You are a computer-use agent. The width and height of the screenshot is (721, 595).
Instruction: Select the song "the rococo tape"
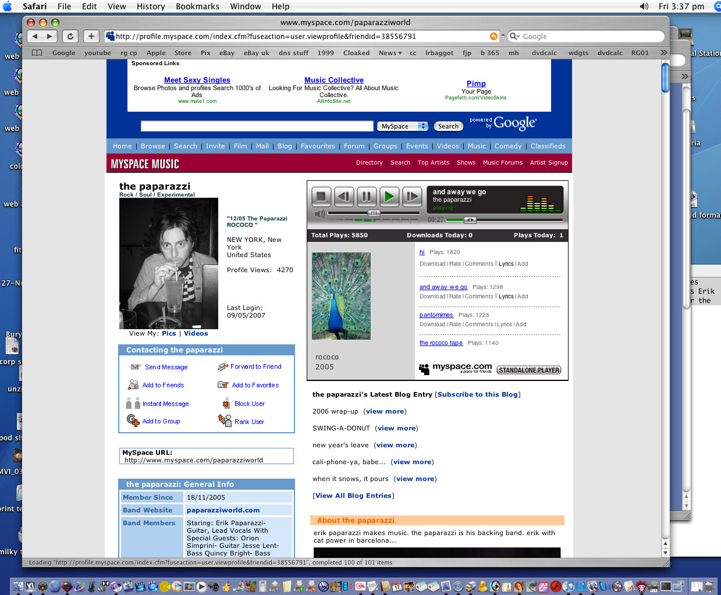(441, 343)
